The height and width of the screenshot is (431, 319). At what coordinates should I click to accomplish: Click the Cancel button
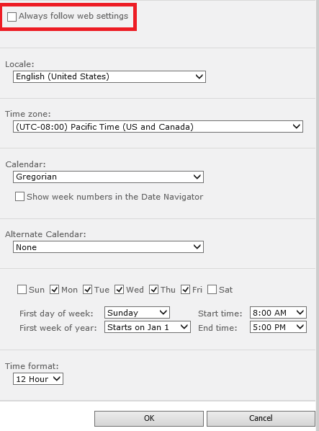[261, 418]
